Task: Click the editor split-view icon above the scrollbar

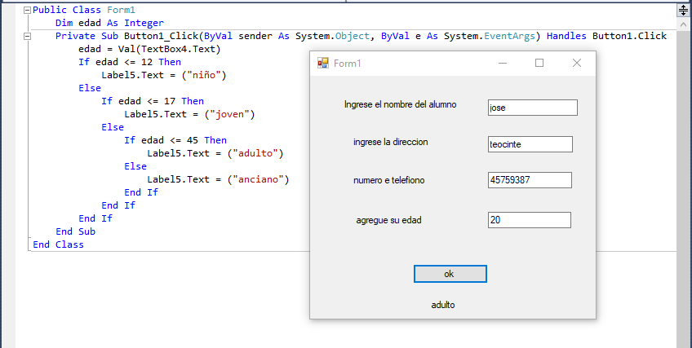Action: point(683,10)
